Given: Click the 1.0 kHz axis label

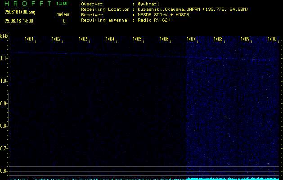Looking at the screenshot, I should (x=3, y=81).
